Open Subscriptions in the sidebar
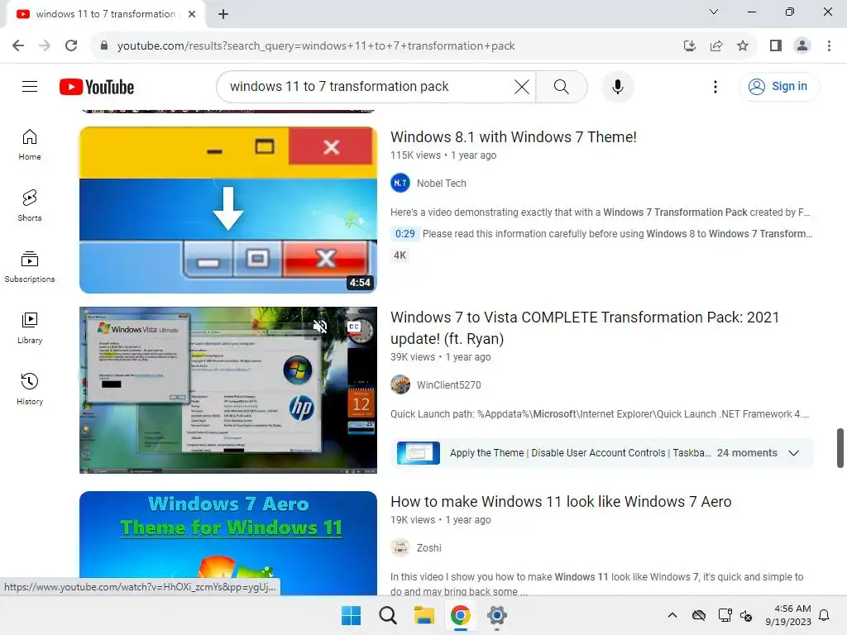Image resolution: width=847 pixels, height=635 pixels. coord(30,267)
